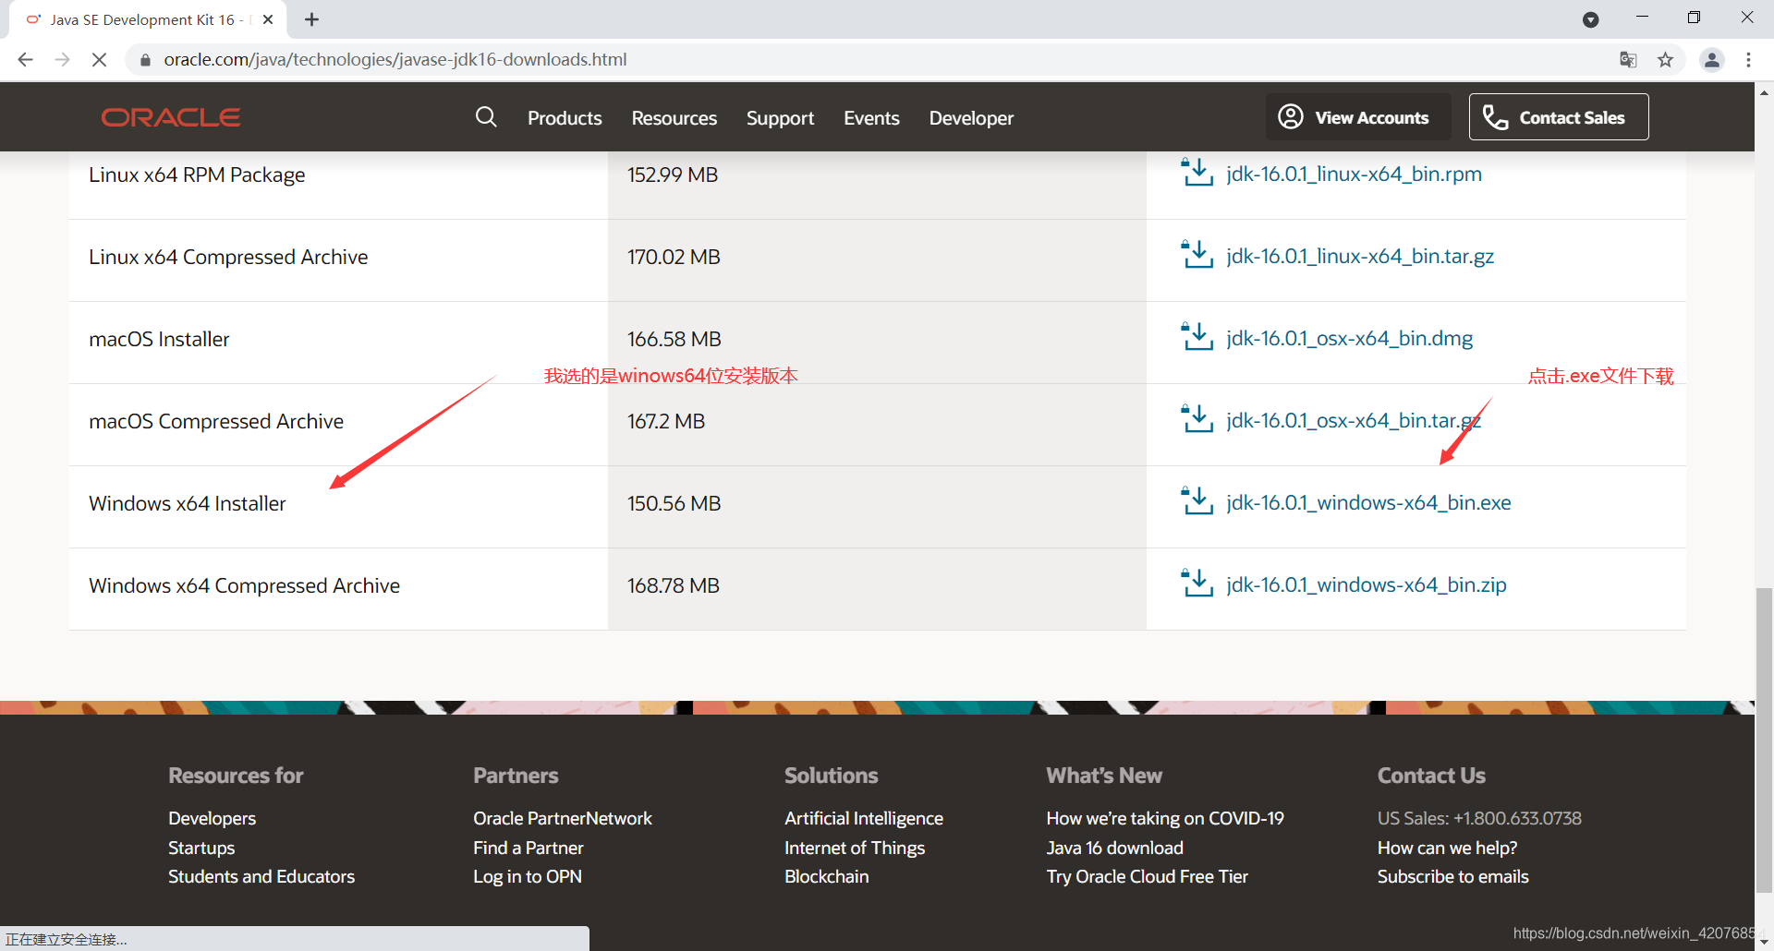Open Blockchain footer link
This screenshot has width=1774, height=951.
[x=826, y=876]
